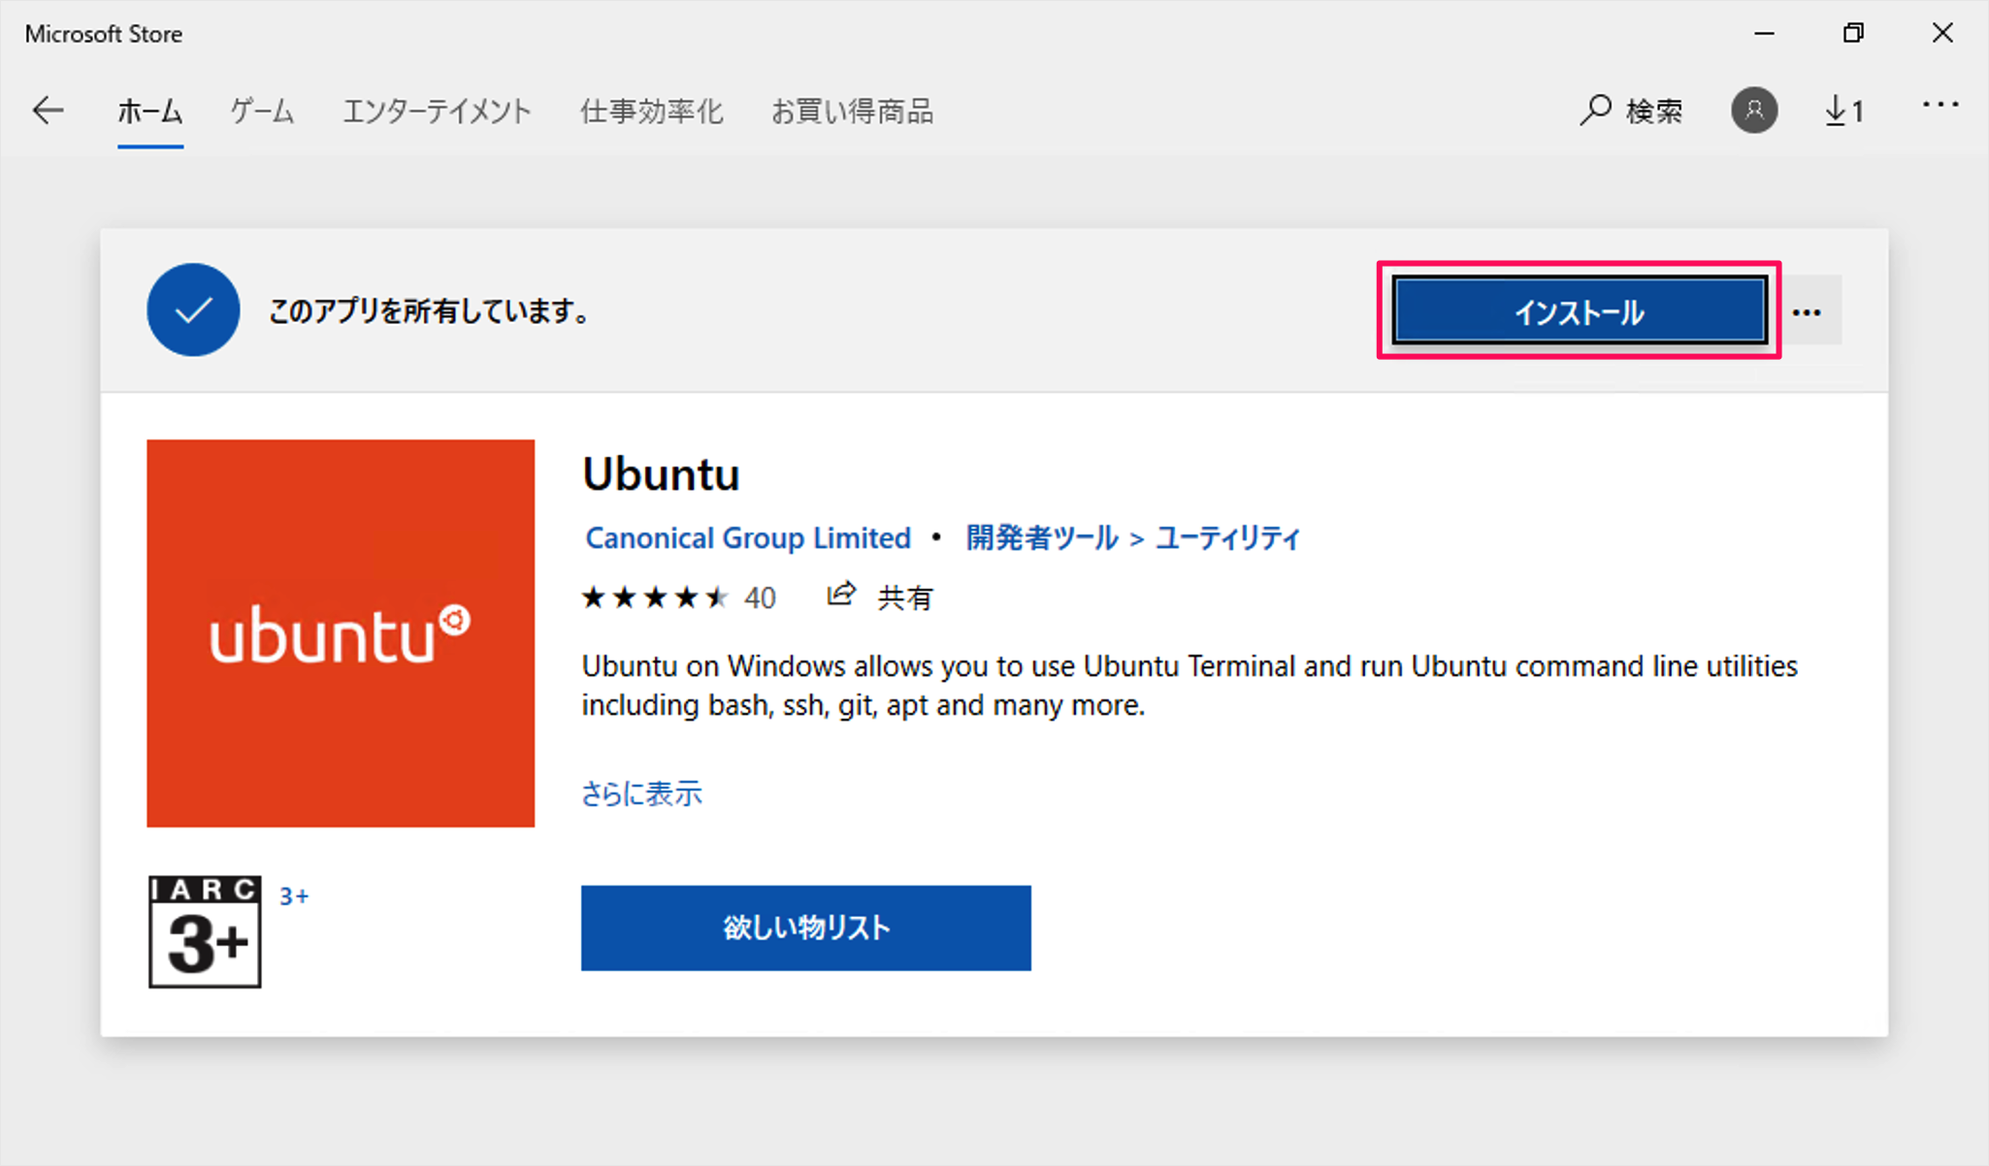The width and height of the screenshot is (1989, 1166).
Task: Expand description with さらに表示
Action: [641, 794]
